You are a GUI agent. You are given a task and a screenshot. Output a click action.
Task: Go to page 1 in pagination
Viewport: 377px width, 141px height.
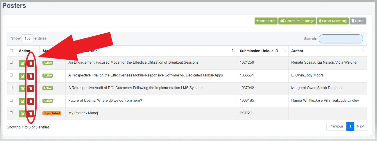(350, 126)
